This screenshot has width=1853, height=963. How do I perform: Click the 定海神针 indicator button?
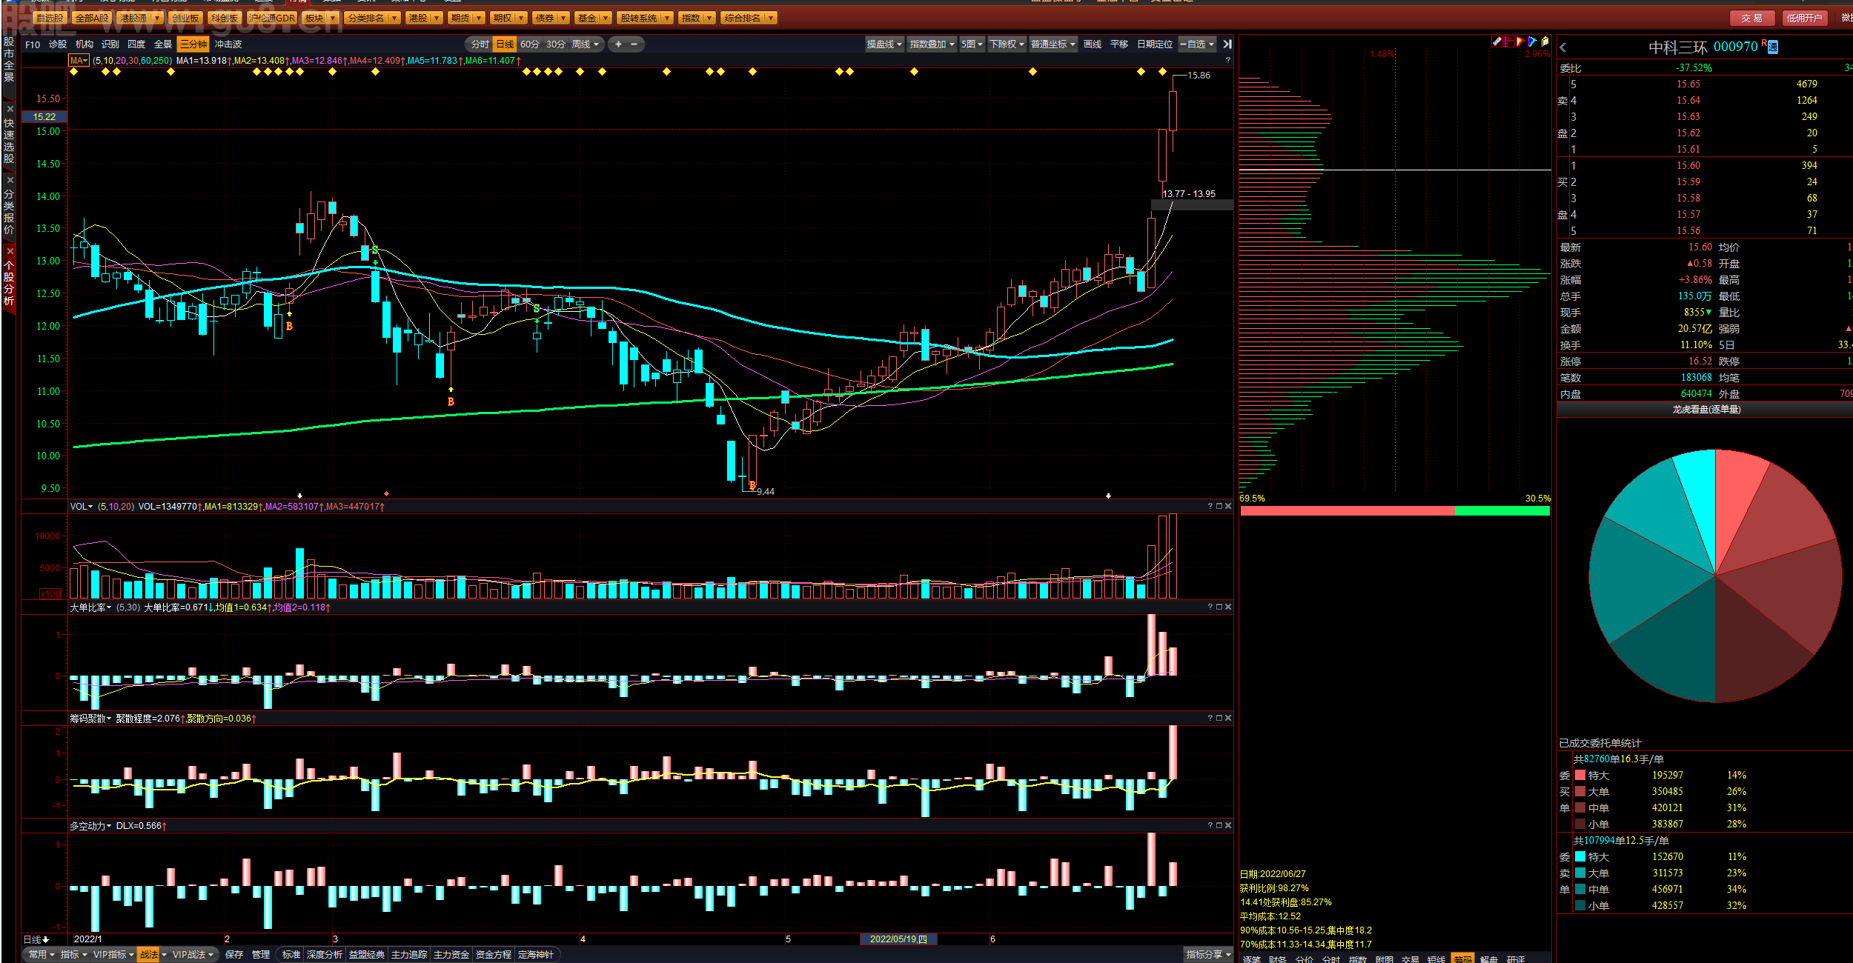click(x=536, y=955)
